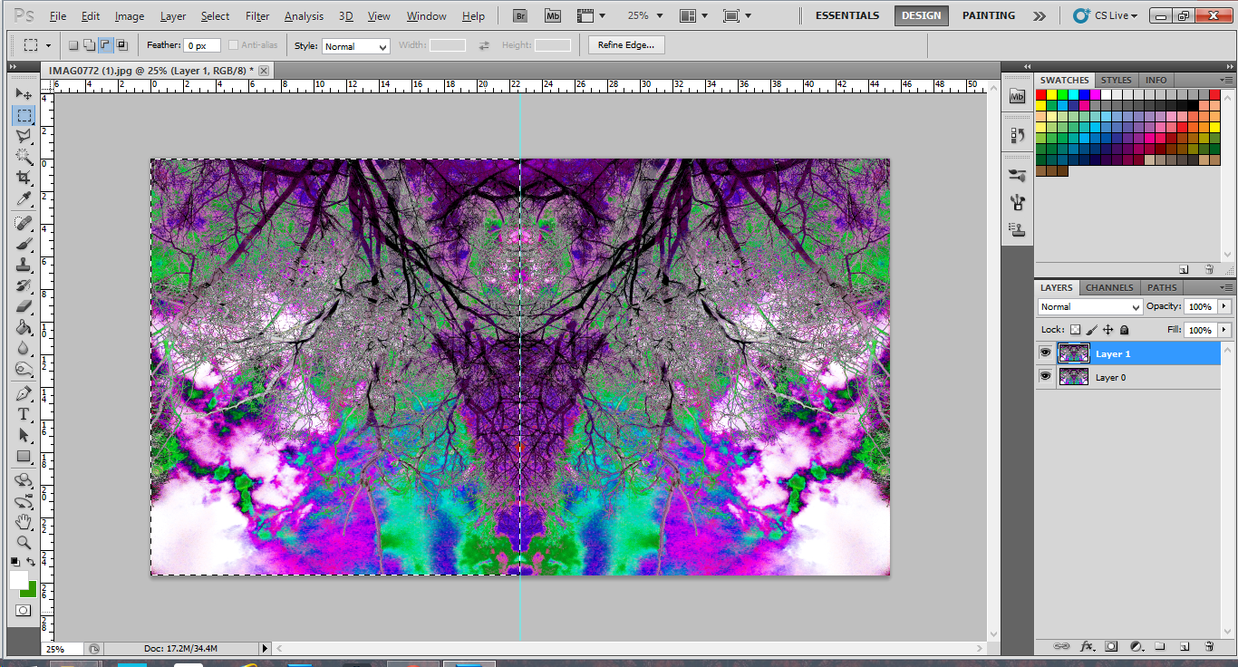Create new layer in Layers panel
The image size is (1238, 667).
click(x=1185, y=646)
